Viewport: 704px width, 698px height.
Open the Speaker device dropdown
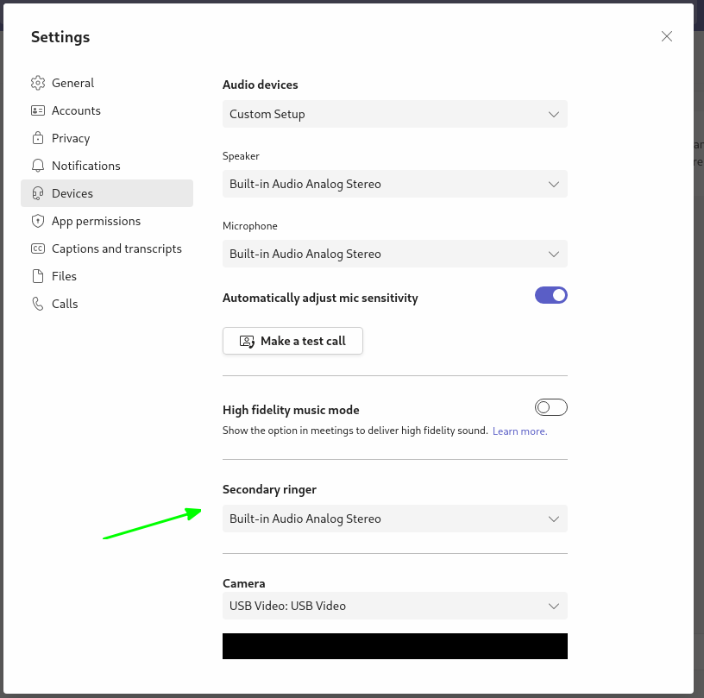click(x=394, y=184)
